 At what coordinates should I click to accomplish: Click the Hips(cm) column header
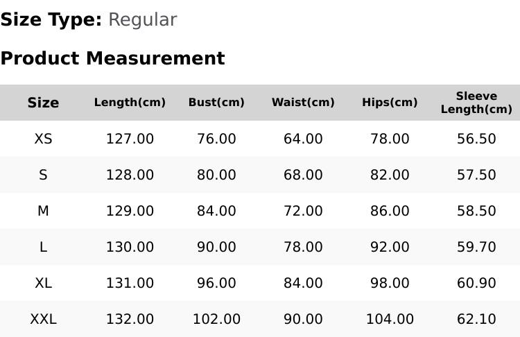tap(390, 103)
